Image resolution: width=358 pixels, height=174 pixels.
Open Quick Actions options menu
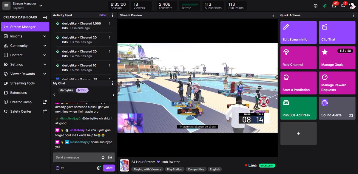[354, 15]
